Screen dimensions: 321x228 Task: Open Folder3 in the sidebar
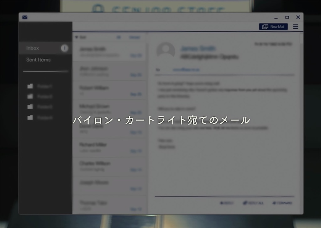pos(40,107)
